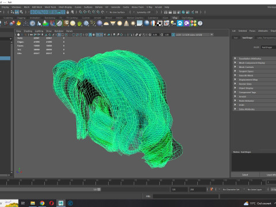This screenshot has width=276, height=207.
Task: Open Windows Task View button
Action: pyautogui.click(x=23, y=203)
